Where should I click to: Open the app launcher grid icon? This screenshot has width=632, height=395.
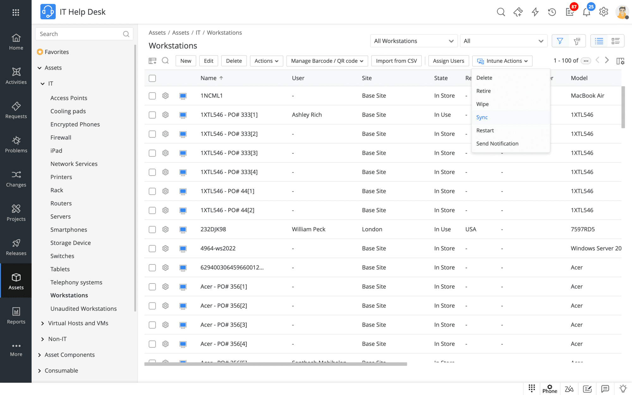click(x=15, y=12)
